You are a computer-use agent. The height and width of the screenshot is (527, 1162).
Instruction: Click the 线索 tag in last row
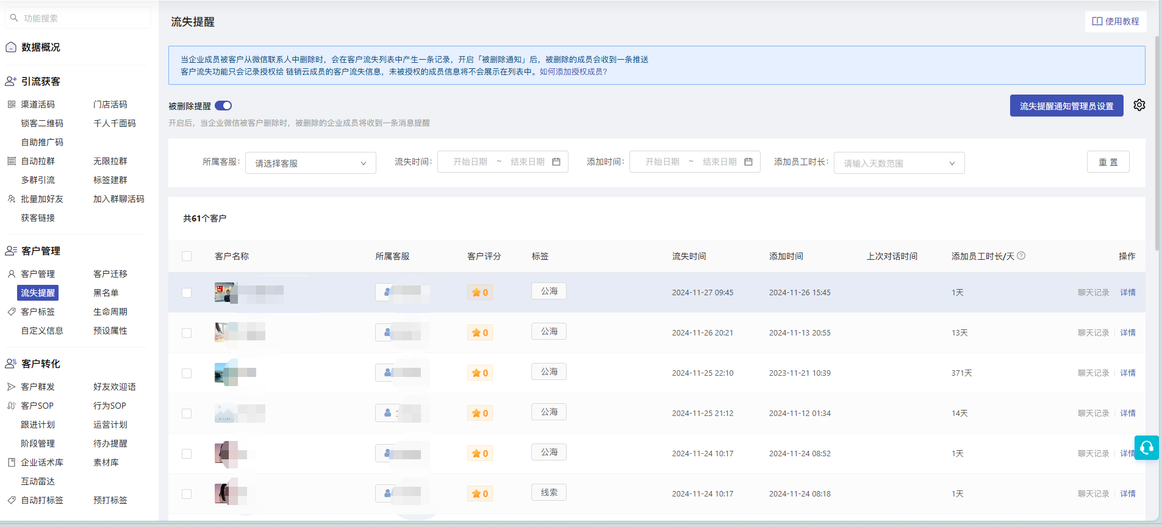[549, 492]
